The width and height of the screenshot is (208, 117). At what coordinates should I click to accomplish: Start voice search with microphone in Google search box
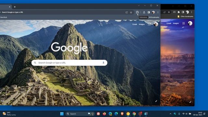(x=103, y=63)
